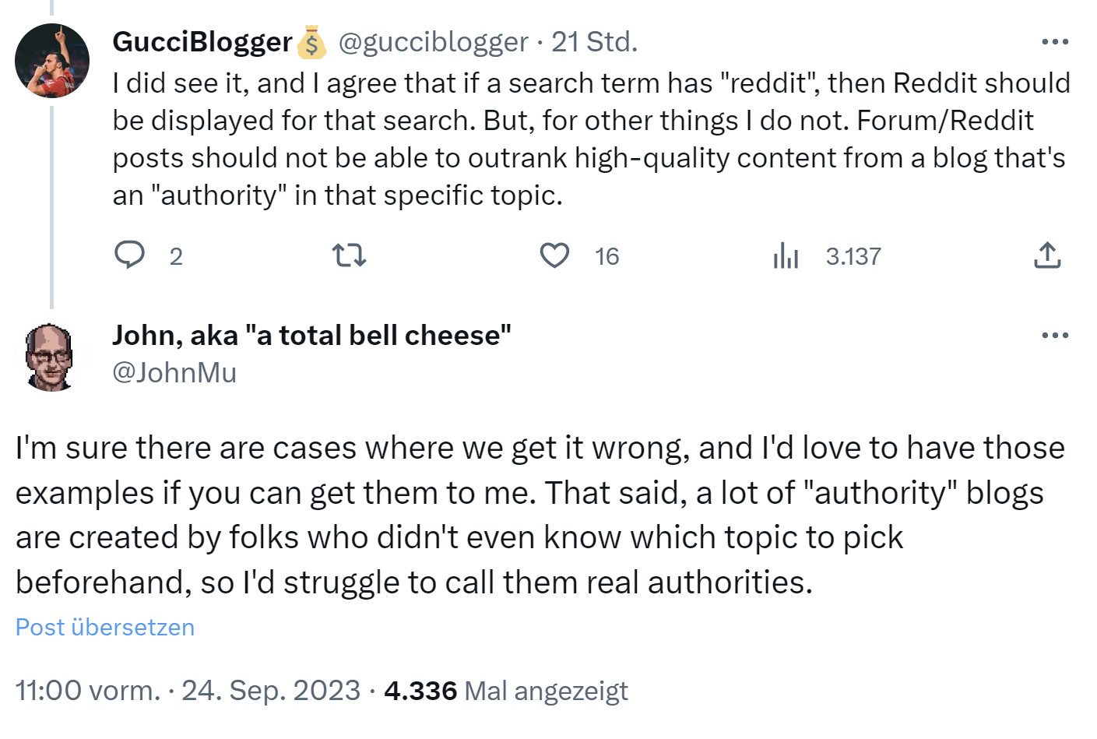Open the '21 Std.' timestamp link
Viewport: 1097px width, 739px height.
click(x=594, y=42)
